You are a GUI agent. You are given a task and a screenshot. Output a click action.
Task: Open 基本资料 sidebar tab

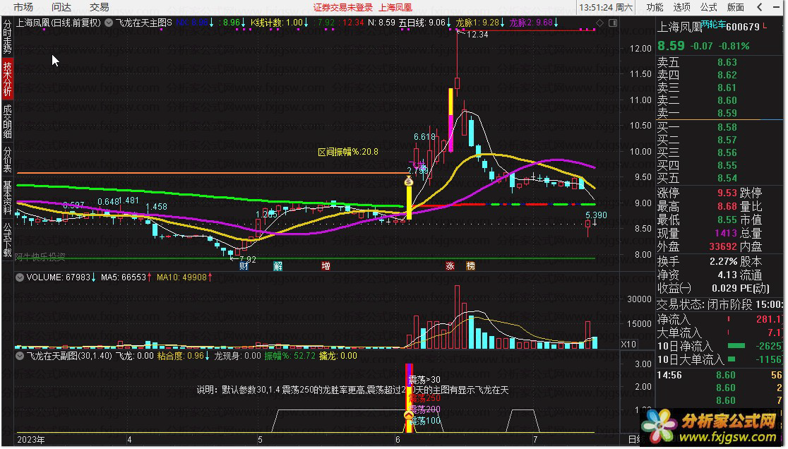coord(7,197)
